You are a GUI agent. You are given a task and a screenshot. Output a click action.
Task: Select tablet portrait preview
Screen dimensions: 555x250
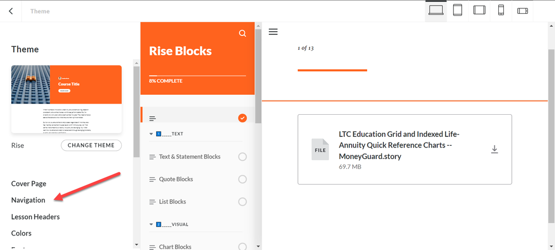(458, 11)
